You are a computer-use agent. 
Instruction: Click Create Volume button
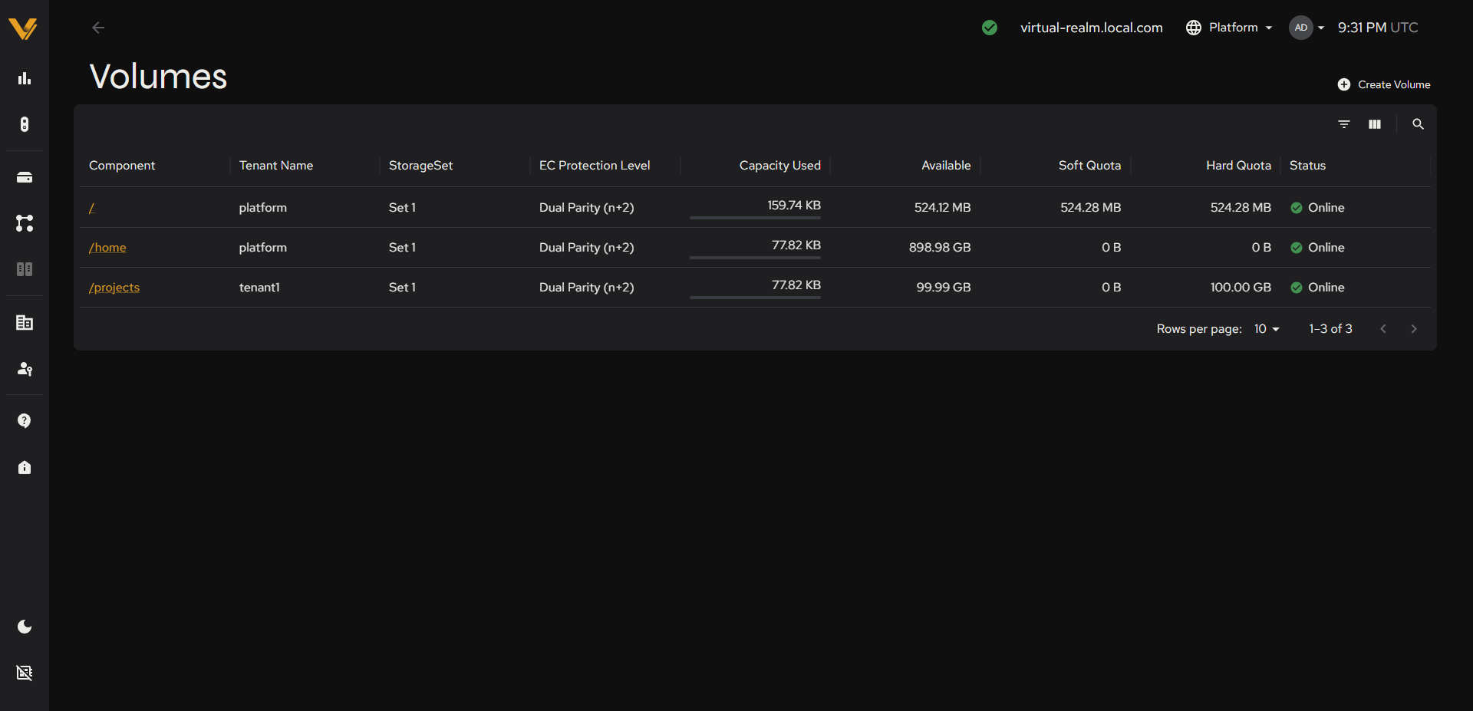click(x=1384, y=84)
